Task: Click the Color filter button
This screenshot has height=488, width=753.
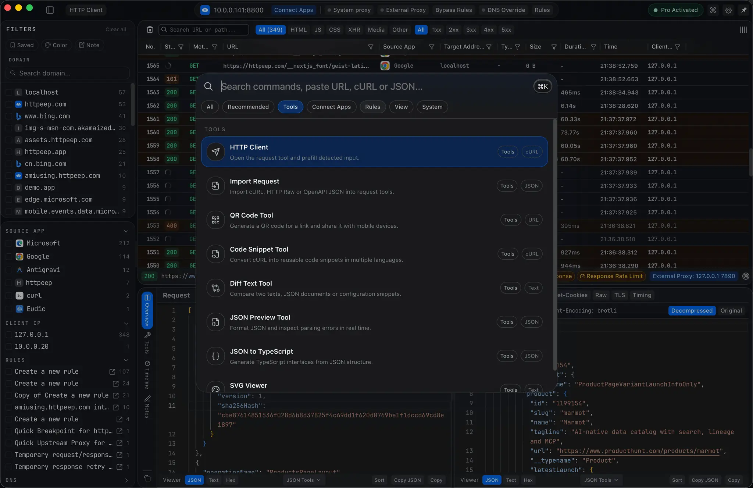Action: [56, 45]
